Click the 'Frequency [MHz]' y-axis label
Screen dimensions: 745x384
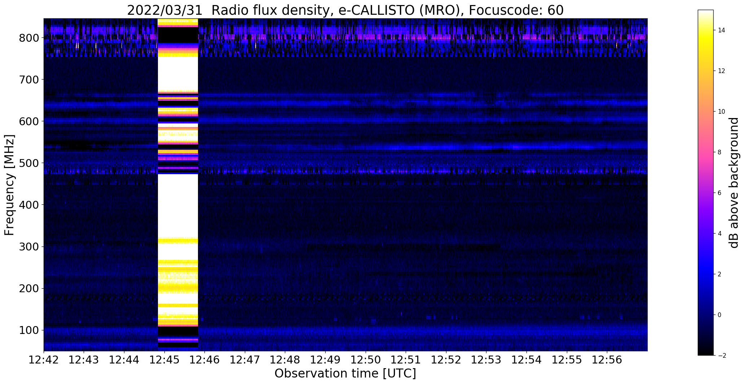10,185
